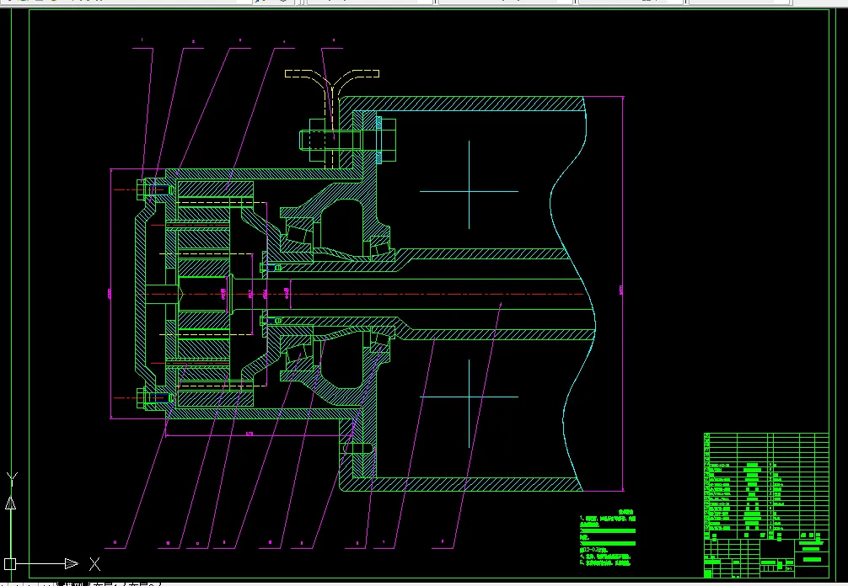Click part callout number 5
The width and height of the screenshot is (848, 586).
333,40
